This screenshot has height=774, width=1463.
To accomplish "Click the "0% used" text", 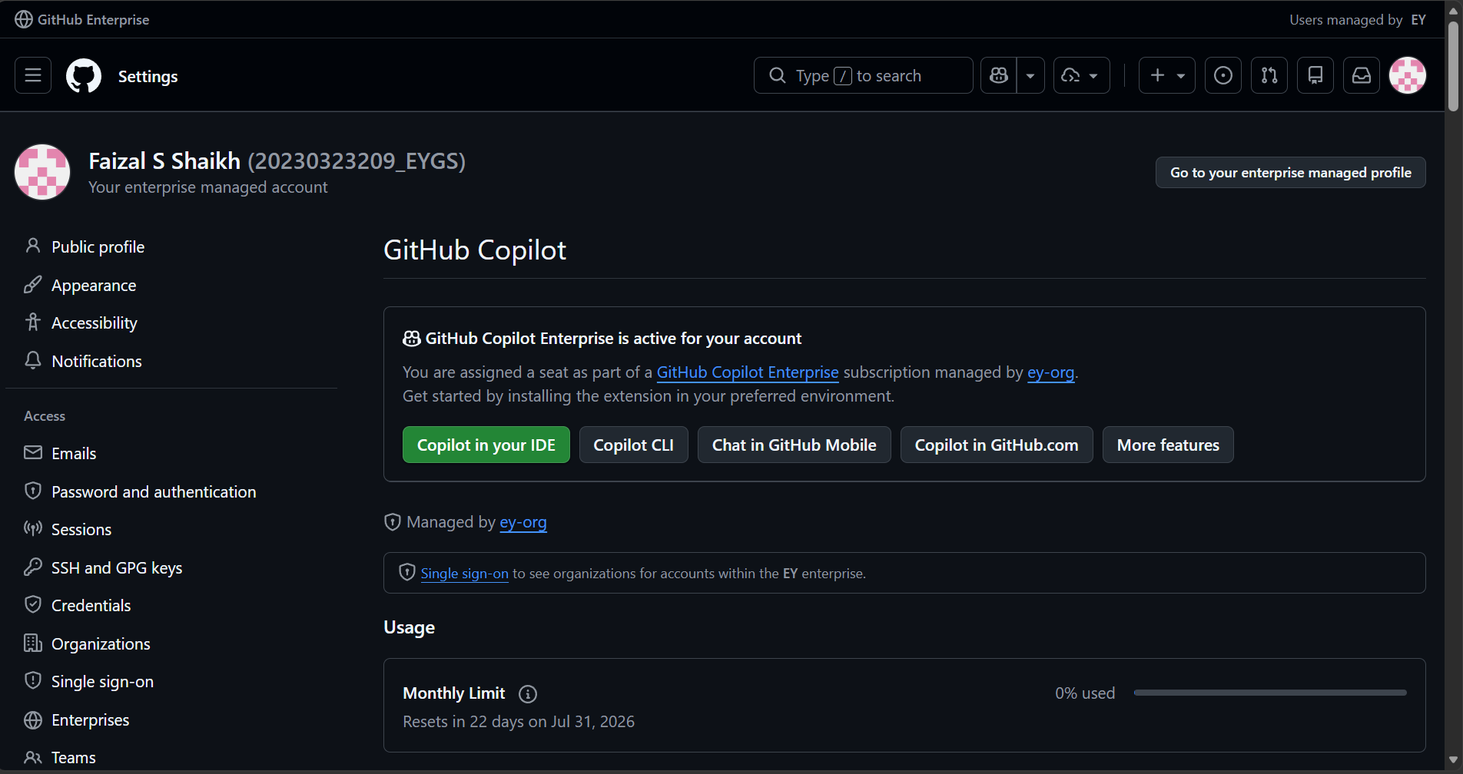I will click(x=1085, y=693).
